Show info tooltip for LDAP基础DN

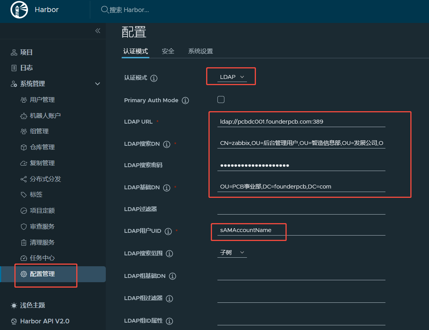click(166, 188)
